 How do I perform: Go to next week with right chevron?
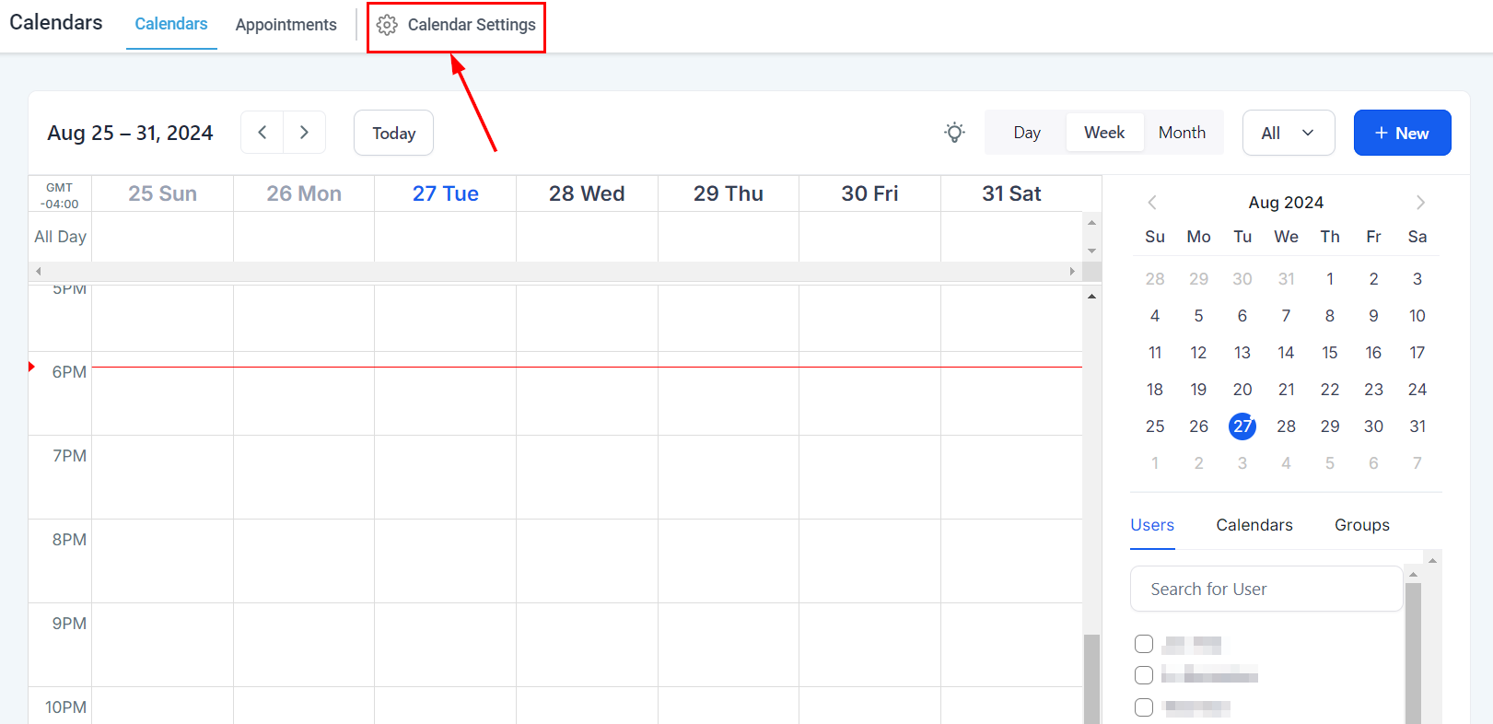(x=304, y=133)
